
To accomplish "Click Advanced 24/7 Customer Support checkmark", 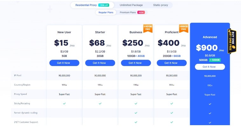I will (x=210, y=122).
